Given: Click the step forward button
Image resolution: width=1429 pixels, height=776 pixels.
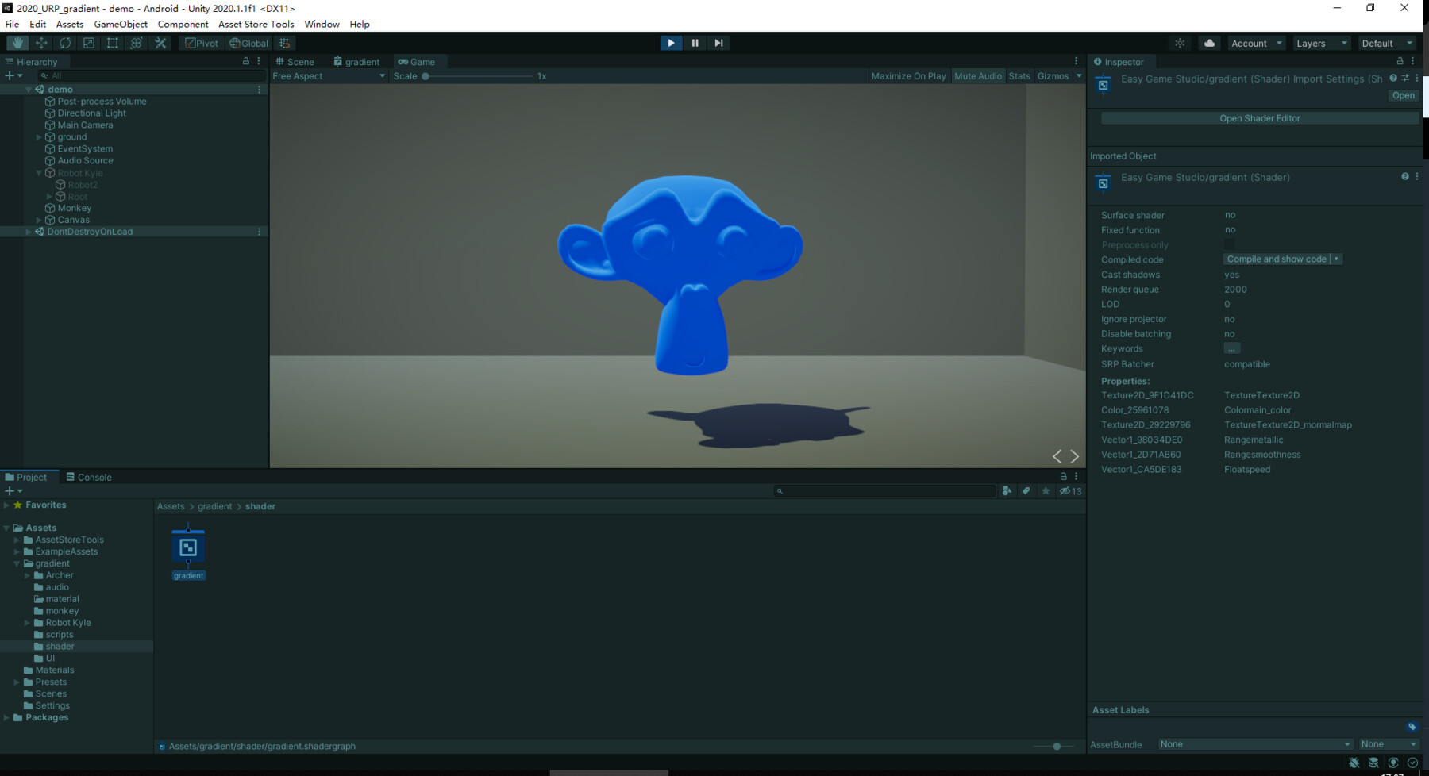Looking at the screenshot, I should tap(718, 43).
